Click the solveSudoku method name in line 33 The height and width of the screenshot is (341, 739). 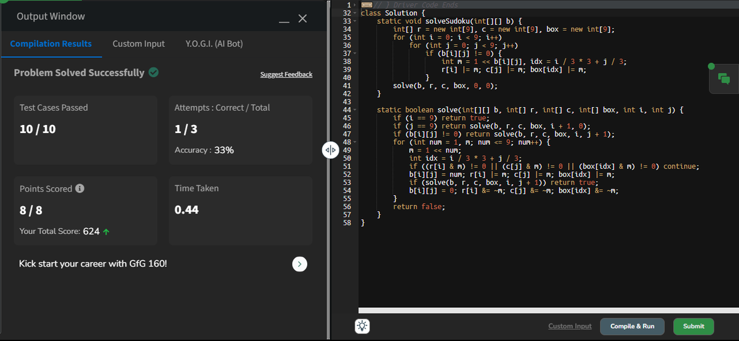[449, 21]
